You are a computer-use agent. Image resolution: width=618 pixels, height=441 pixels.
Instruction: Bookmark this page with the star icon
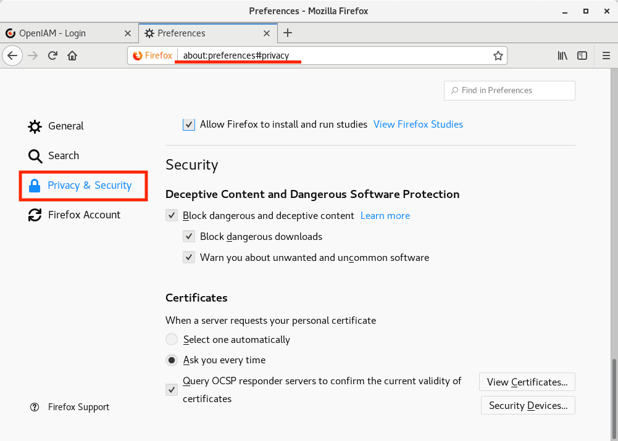pos(498,56)
